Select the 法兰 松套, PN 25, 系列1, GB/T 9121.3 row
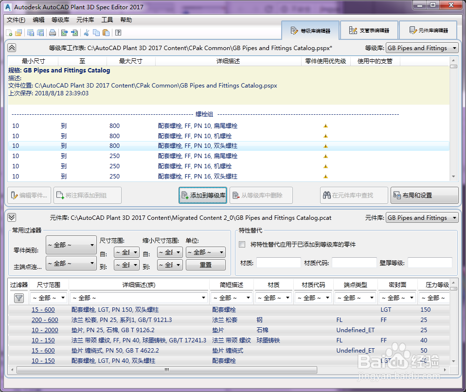Image resolution: width=466 pixels, height=392 pixels. (229, 320)
